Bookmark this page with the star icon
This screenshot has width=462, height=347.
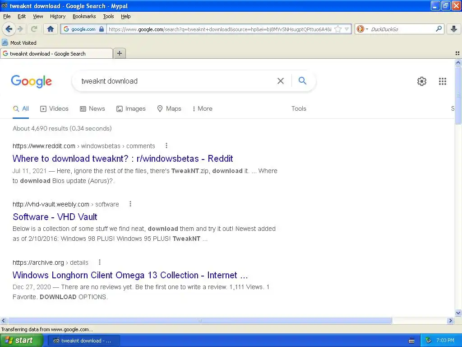click(x=338, y=29)
